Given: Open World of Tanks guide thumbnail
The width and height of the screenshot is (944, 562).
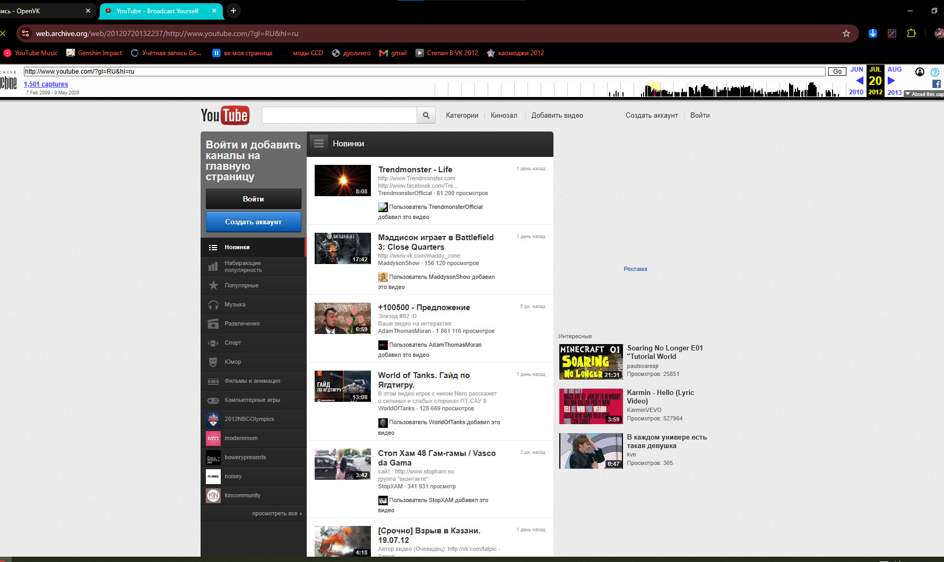Looking at the screenshot, I should (x=343, y=387).
